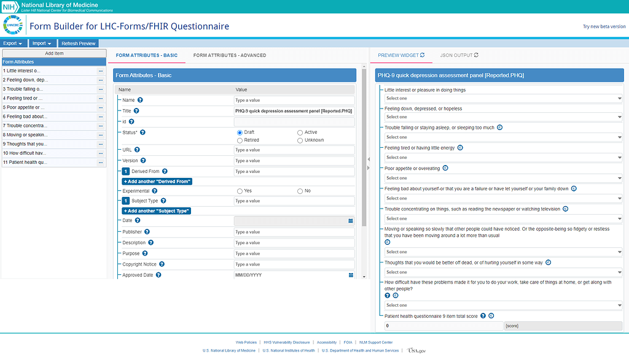Open the calendar picker for Approved Date

[350, 274]
